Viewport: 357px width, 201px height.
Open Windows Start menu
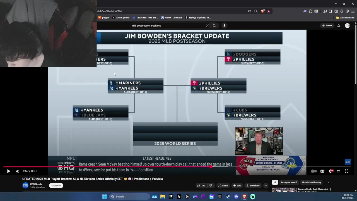(105, 197)
